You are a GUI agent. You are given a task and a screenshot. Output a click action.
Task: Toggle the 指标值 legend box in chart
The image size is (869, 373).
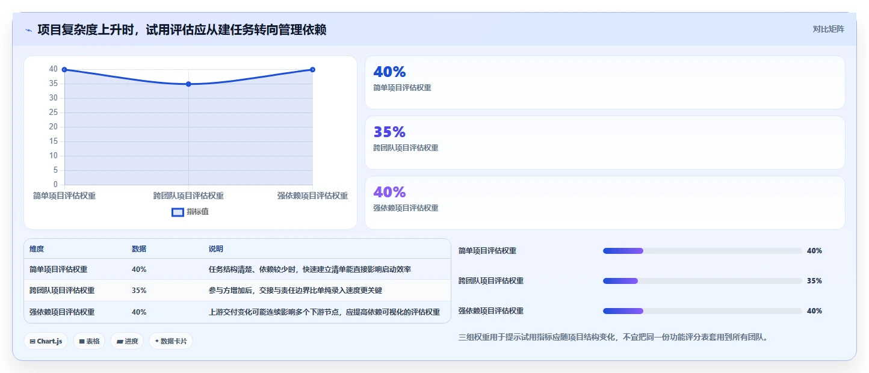(x=178, y=212)
